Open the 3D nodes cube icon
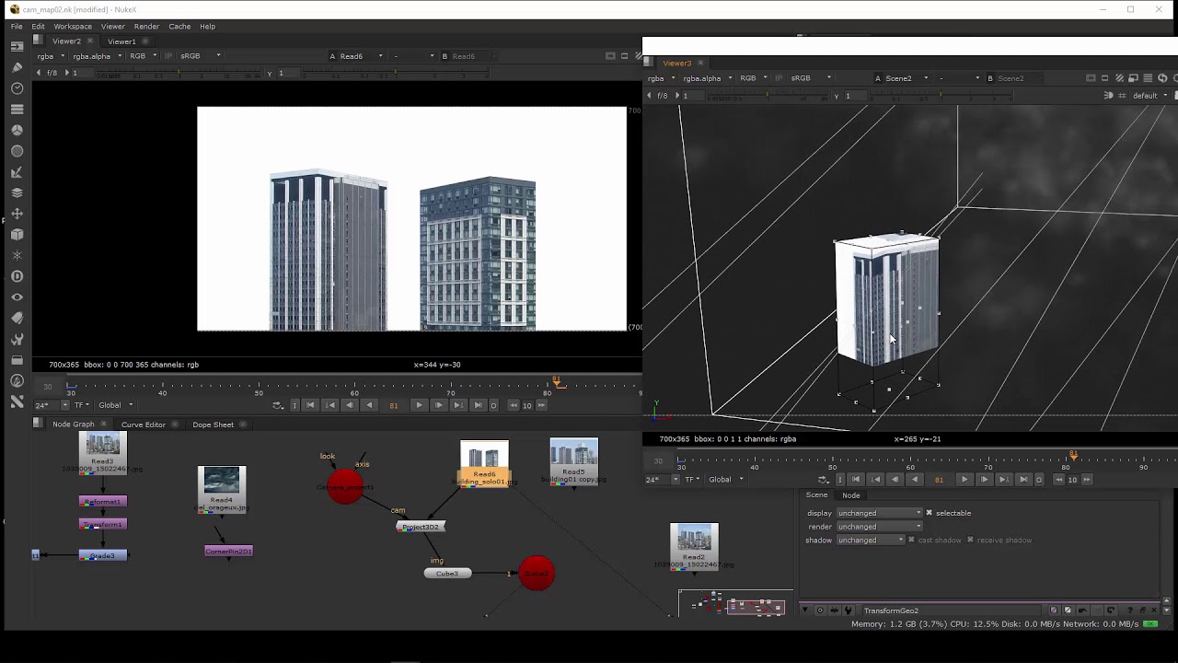 tap(17, 235)
